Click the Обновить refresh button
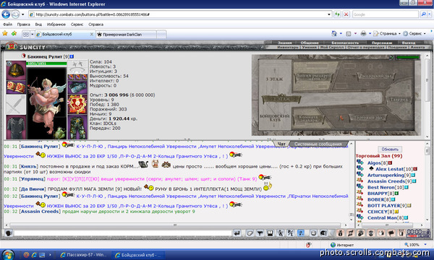The image size is (434, 260). (x=390, y=149)
